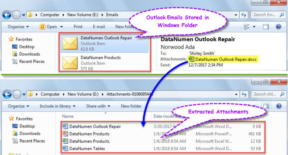Select DataNumen Products PowerPoint file icon
Viewport: 288px width, 155px height.
(x=65, y=134)
